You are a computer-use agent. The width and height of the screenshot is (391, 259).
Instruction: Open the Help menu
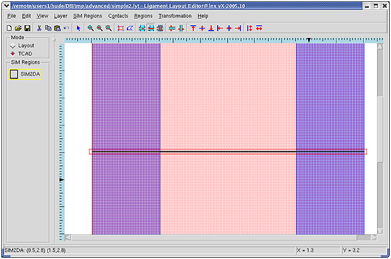(x=202, y=16)
